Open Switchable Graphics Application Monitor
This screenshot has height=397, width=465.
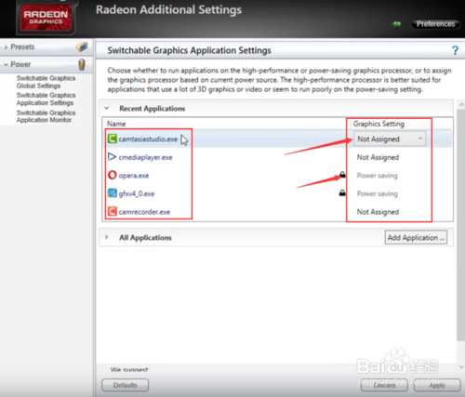pyautogui.click(x=46, y=116)
